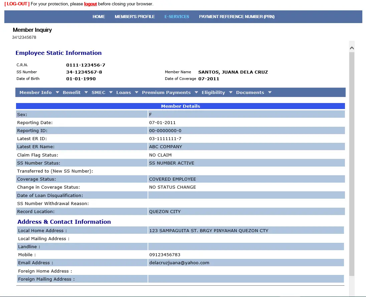The image size is (366, 297).
Task: Click the Address & Contact Information heading
Action: (64, 222)
